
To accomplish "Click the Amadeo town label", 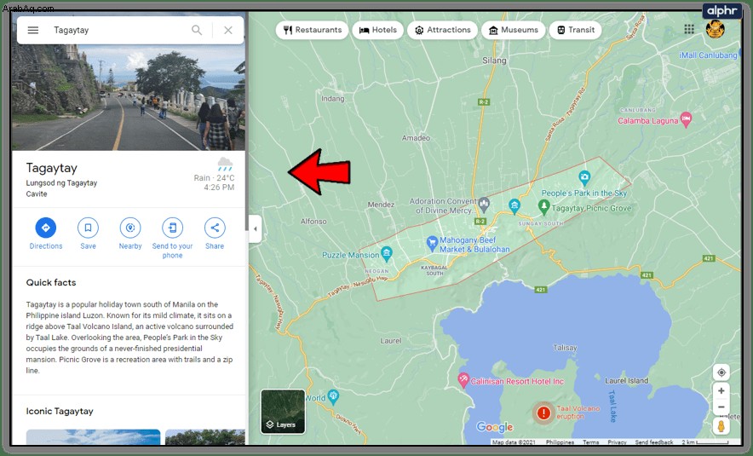I will (x=416, y=138).
